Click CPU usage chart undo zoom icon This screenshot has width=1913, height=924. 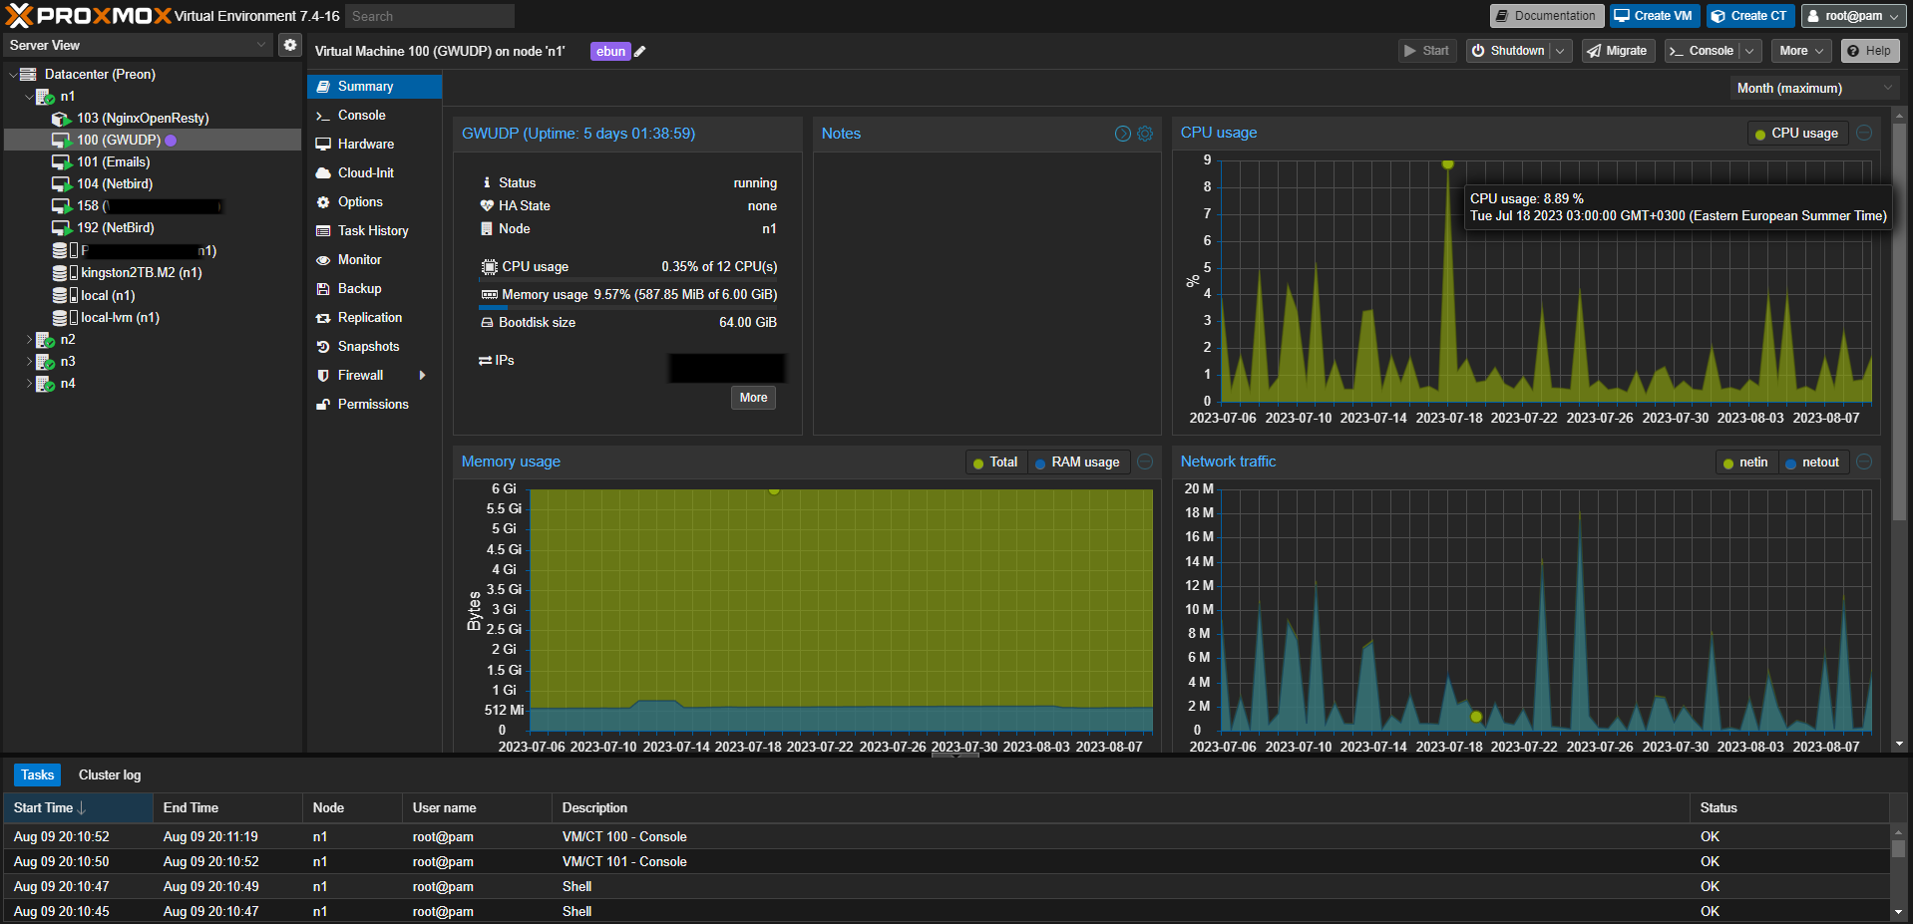click(1864, 133)
